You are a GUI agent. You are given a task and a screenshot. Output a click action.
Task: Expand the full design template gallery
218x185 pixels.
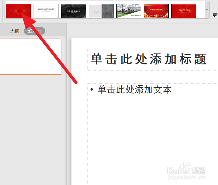point(207,16)
